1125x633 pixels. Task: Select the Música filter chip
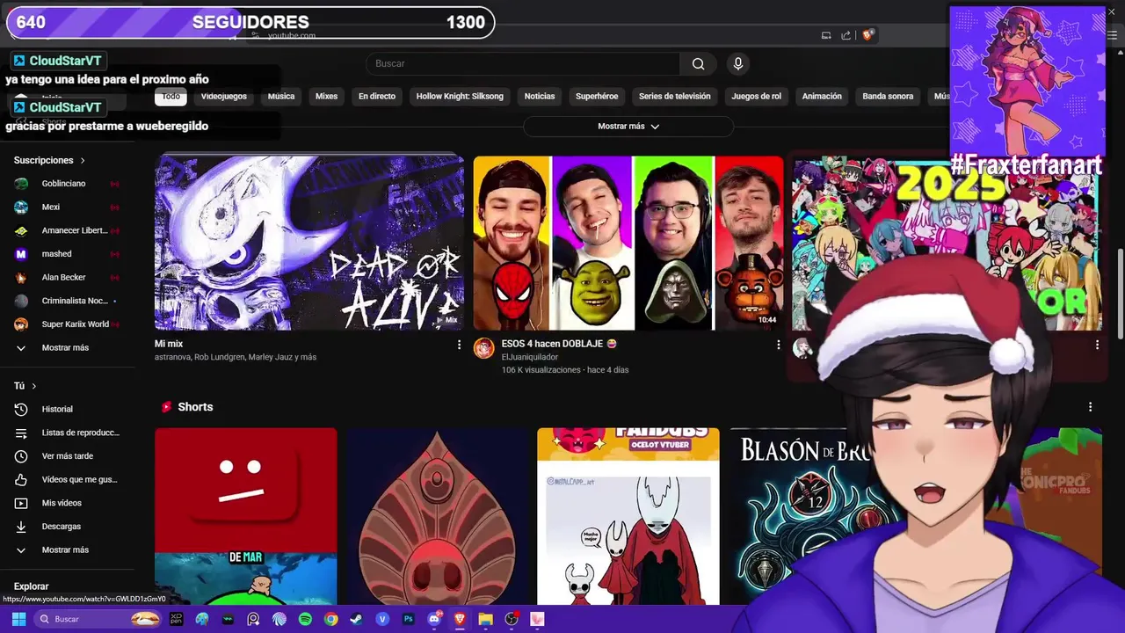coord(281,96)
